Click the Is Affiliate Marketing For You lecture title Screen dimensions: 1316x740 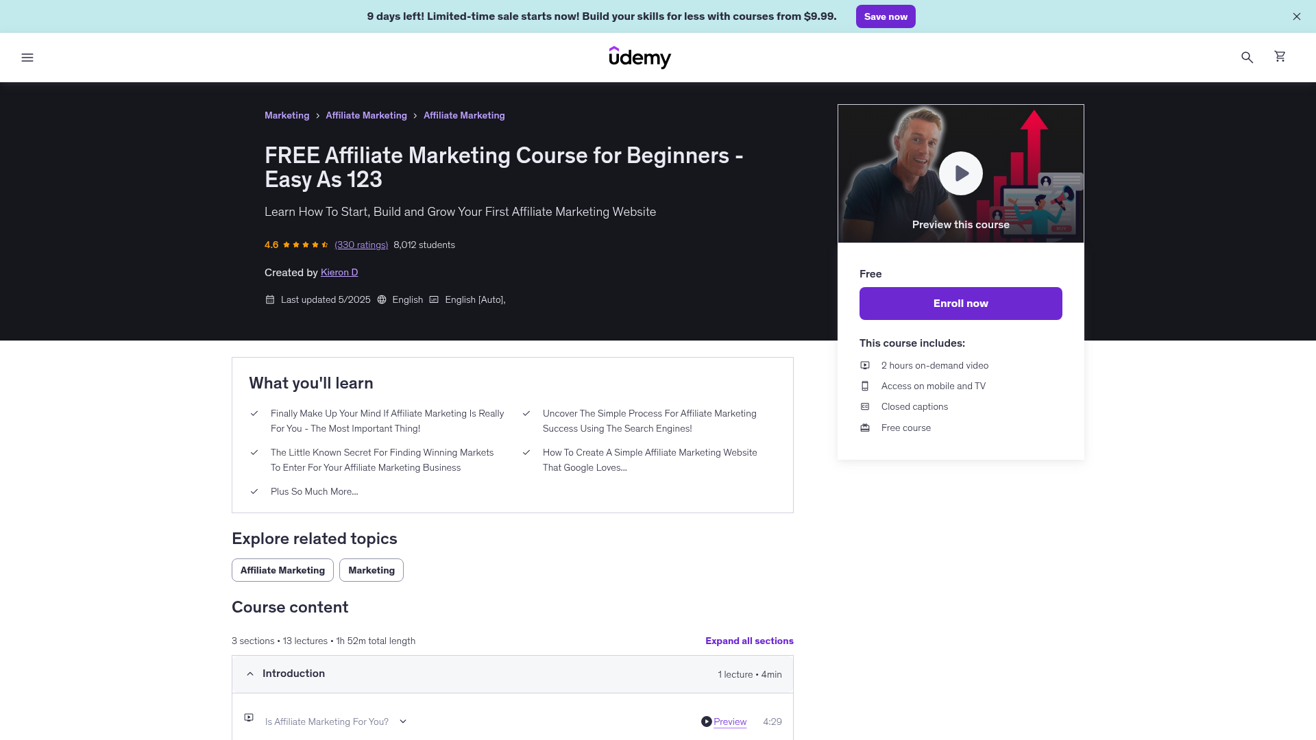click(326, 721)
